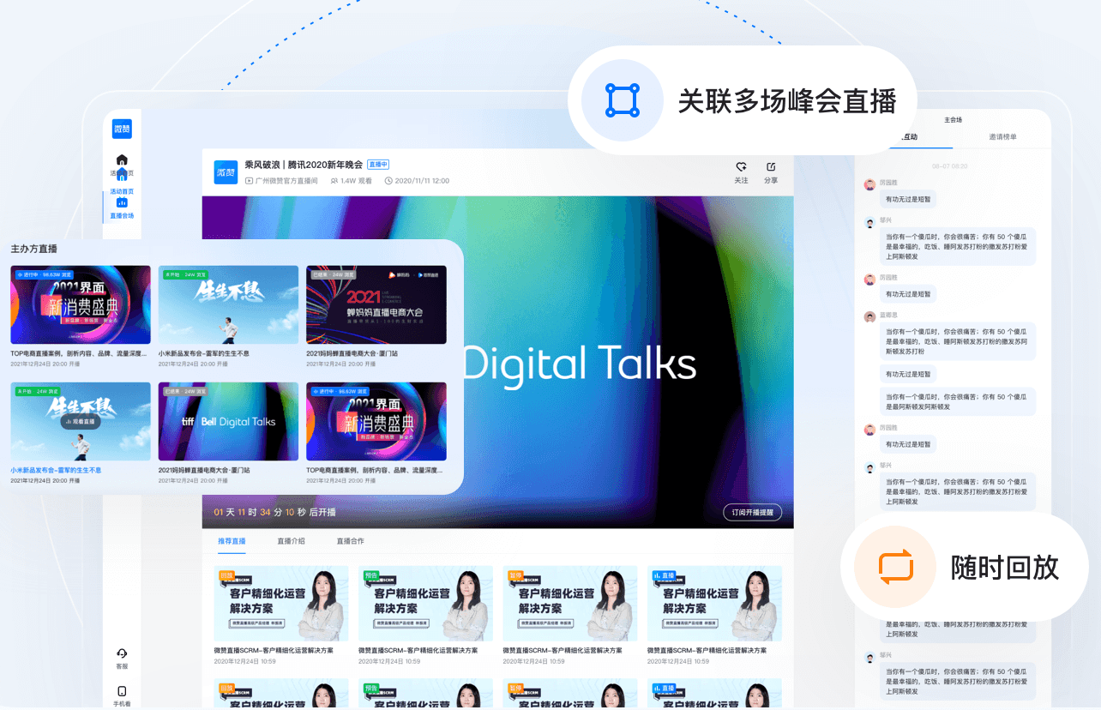Open the tiff Bell Digital Talks thumbnail
This screenshot has height=710, width=1101.
point(228,421)
